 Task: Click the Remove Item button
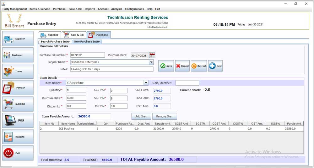pyautogui.click(x=165, y=116)
